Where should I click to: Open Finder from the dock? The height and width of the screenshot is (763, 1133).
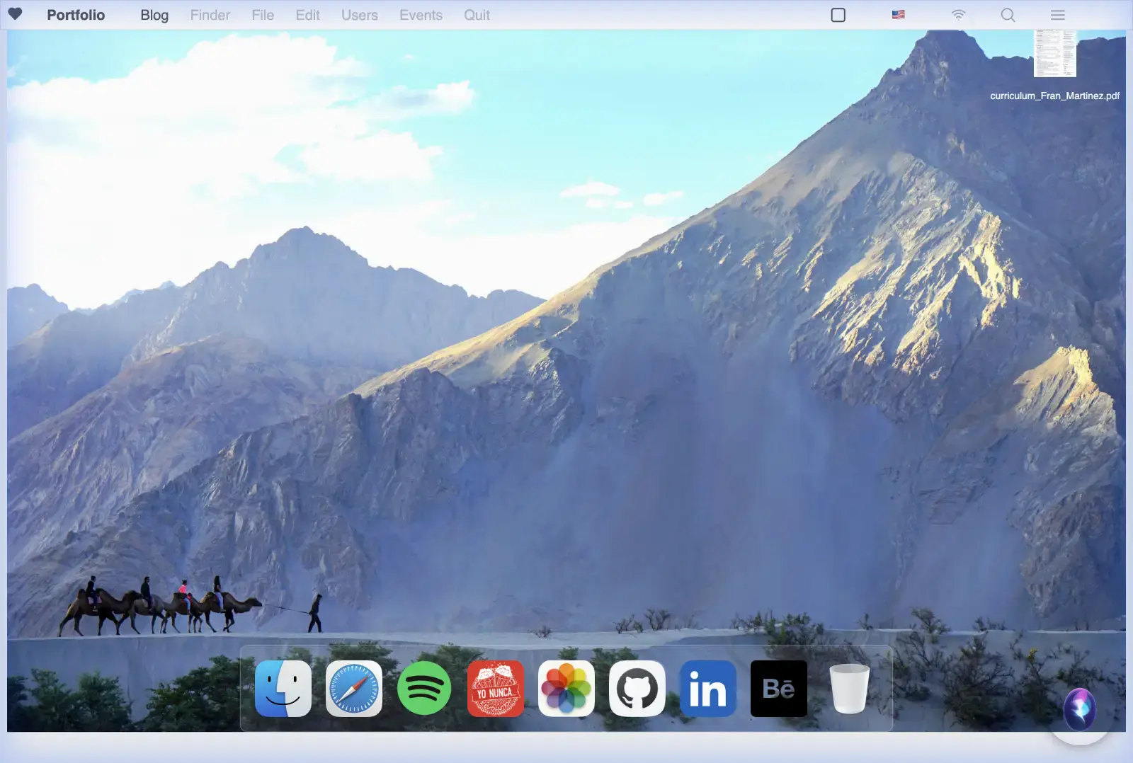[283, 689]
